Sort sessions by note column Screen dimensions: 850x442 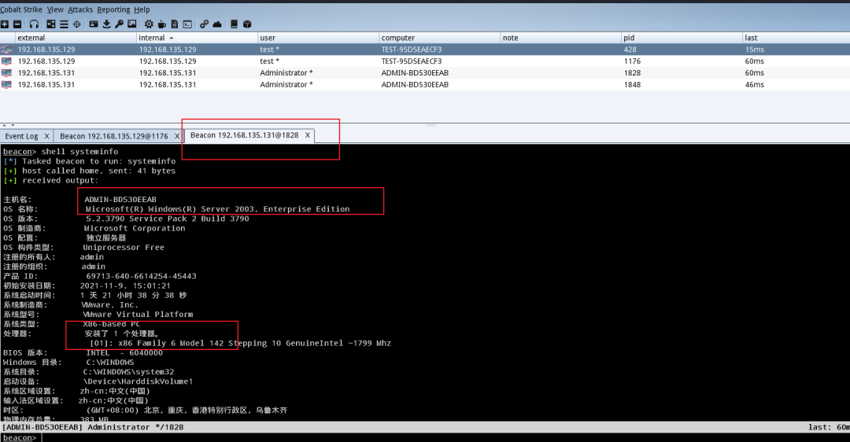point(560,38)
